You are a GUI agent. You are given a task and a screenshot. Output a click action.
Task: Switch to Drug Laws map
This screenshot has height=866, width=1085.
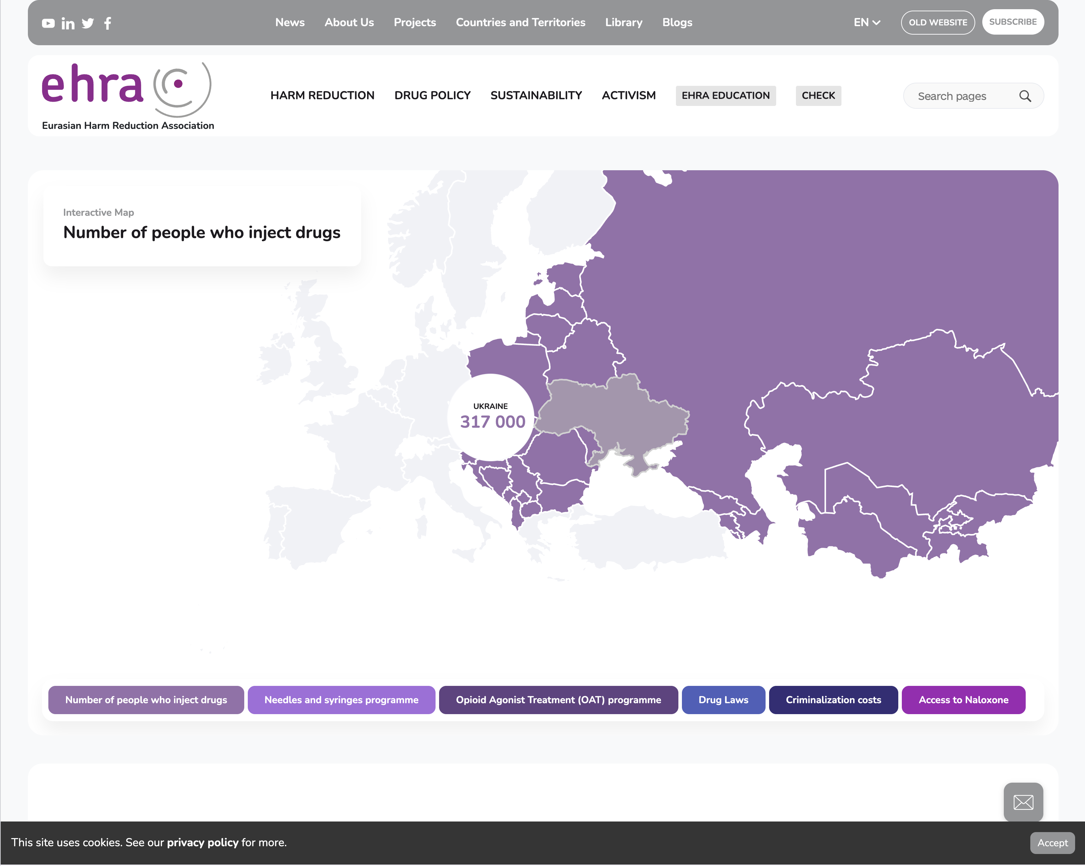tap(723, 699)
